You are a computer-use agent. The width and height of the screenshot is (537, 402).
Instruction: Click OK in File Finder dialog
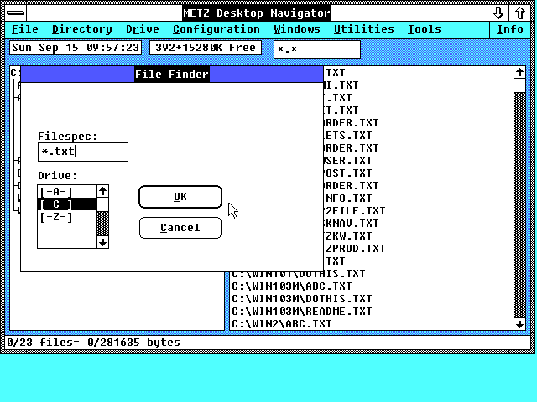[x=180, y=197]
